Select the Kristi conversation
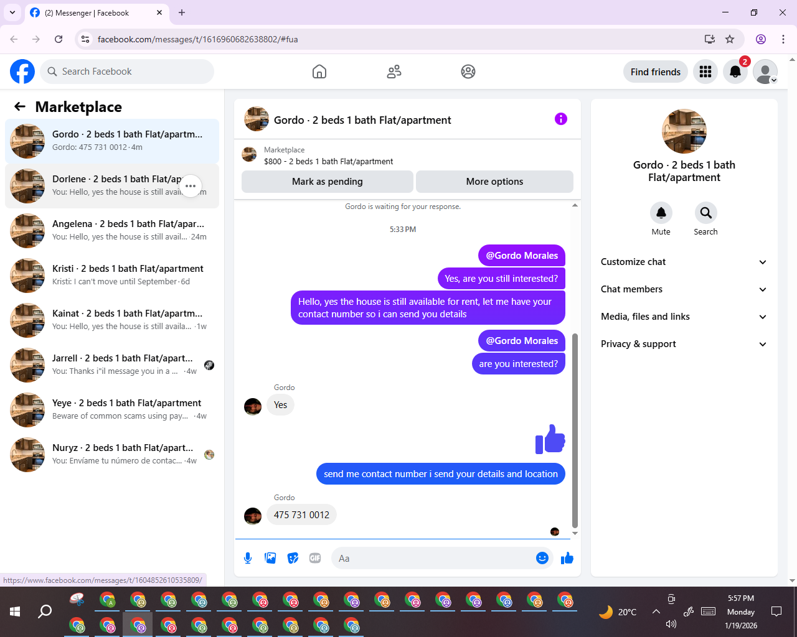Image resolution: width=797 pixels, height=637 pixels. pyautogui.click(x=112, y=276)
